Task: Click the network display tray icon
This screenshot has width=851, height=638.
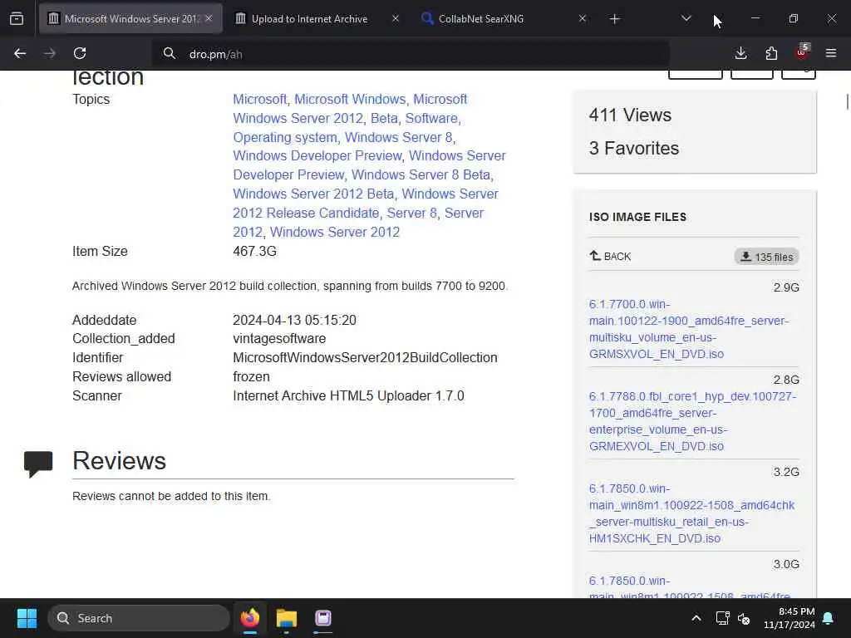Action: (x=722, y=618)
